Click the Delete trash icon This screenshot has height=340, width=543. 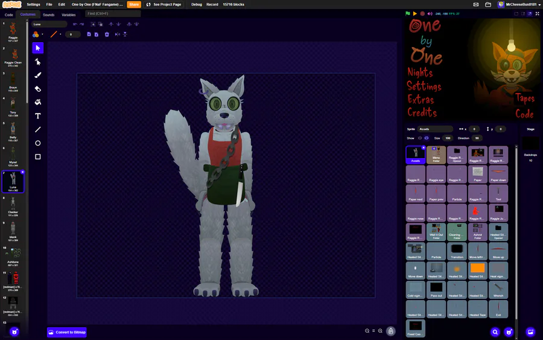click(107, 34)
